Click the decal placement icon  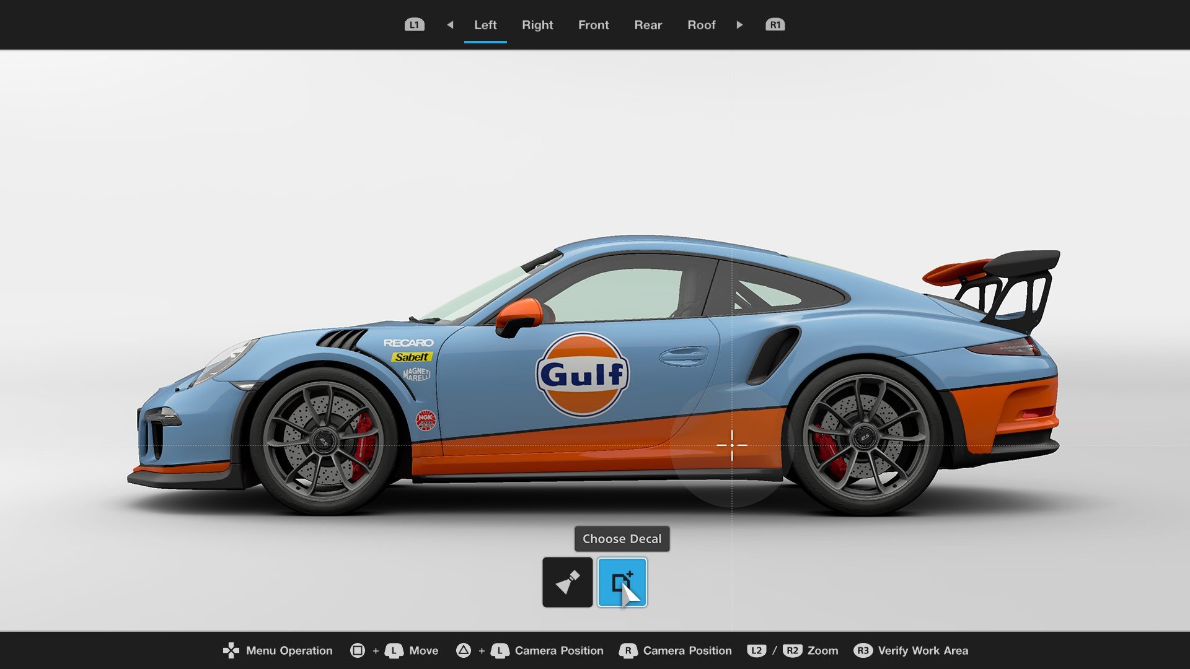[622, 582]
